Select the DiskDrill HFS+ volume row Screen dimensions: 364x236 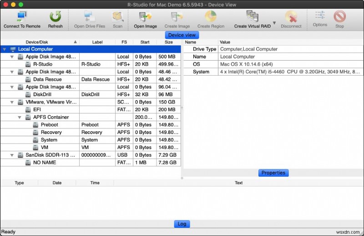pos(91,94)
